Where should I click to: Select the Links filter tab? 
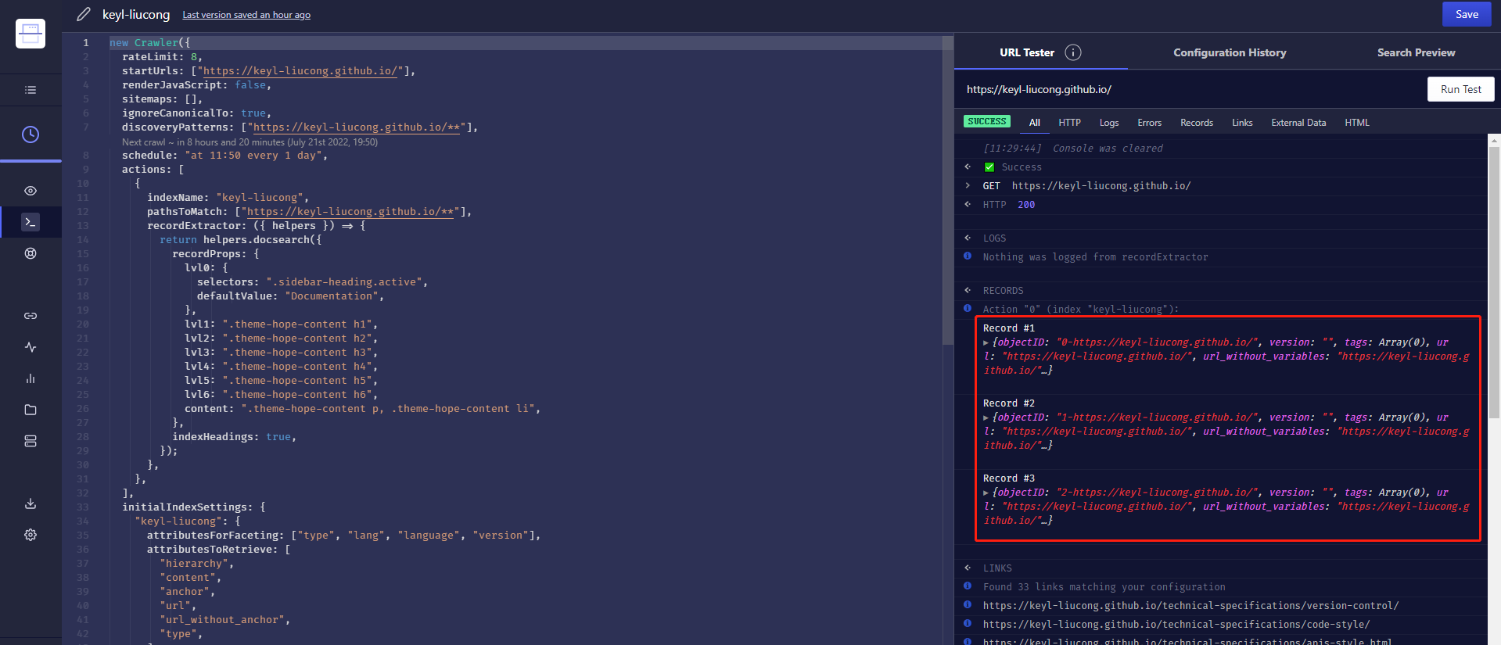point(1242,123)
